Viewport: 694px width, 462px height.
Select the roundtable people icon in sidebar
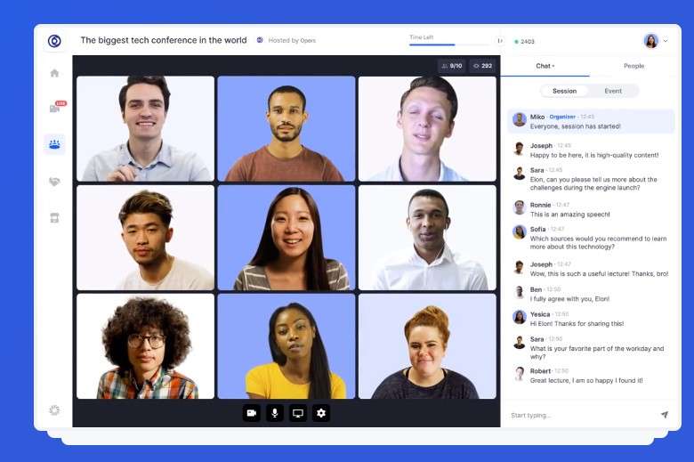(x=54, y=144)
